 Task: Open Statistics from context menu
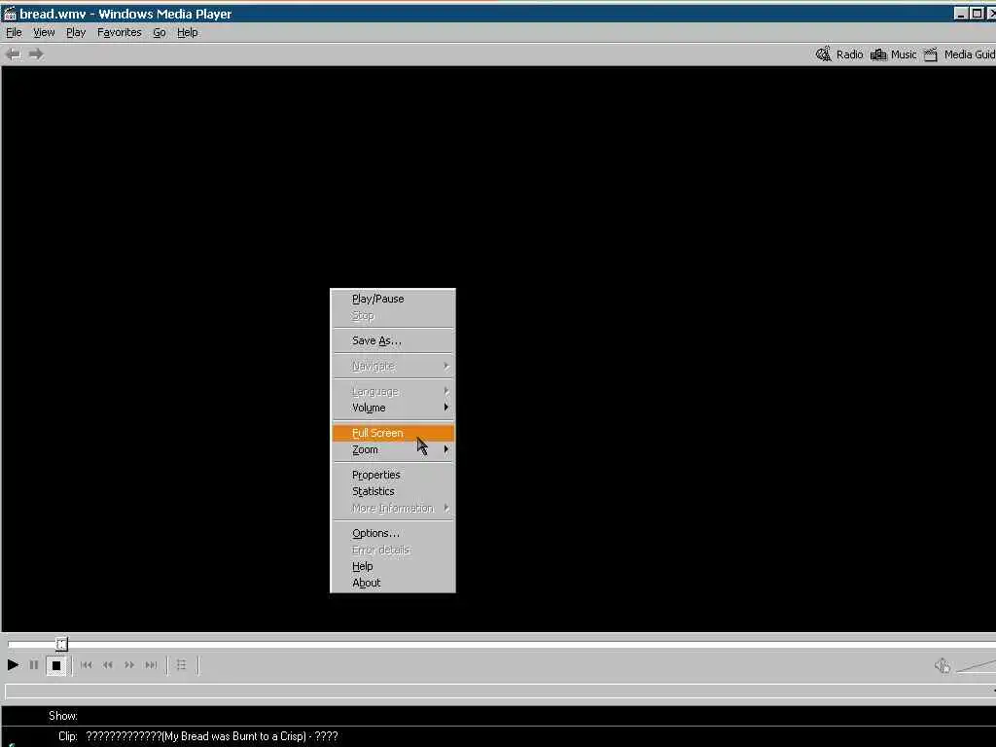point(393,491)
